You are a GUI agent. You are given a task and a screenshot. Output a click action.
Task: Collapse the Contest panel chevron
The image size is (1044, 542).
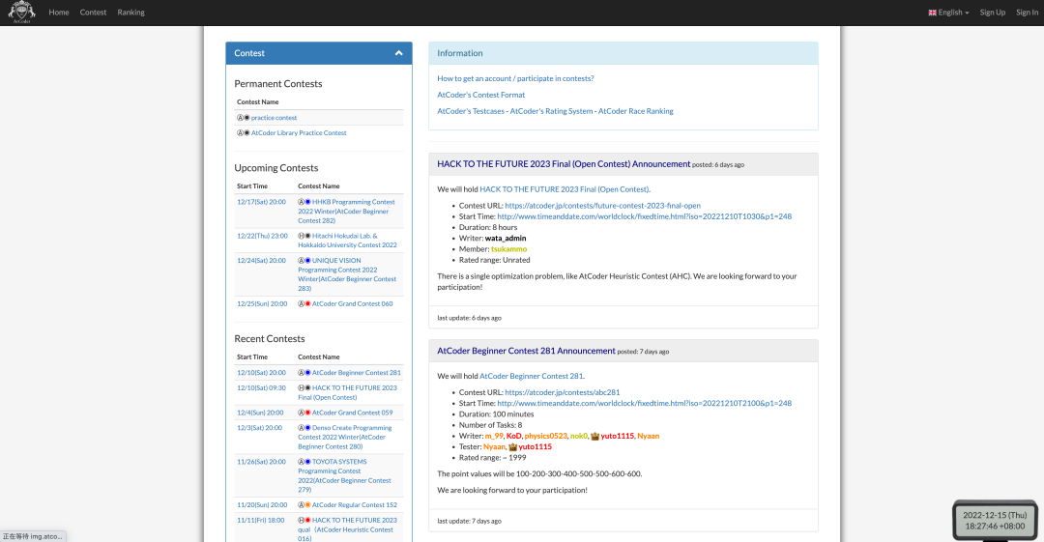click(x=399, y=53)
